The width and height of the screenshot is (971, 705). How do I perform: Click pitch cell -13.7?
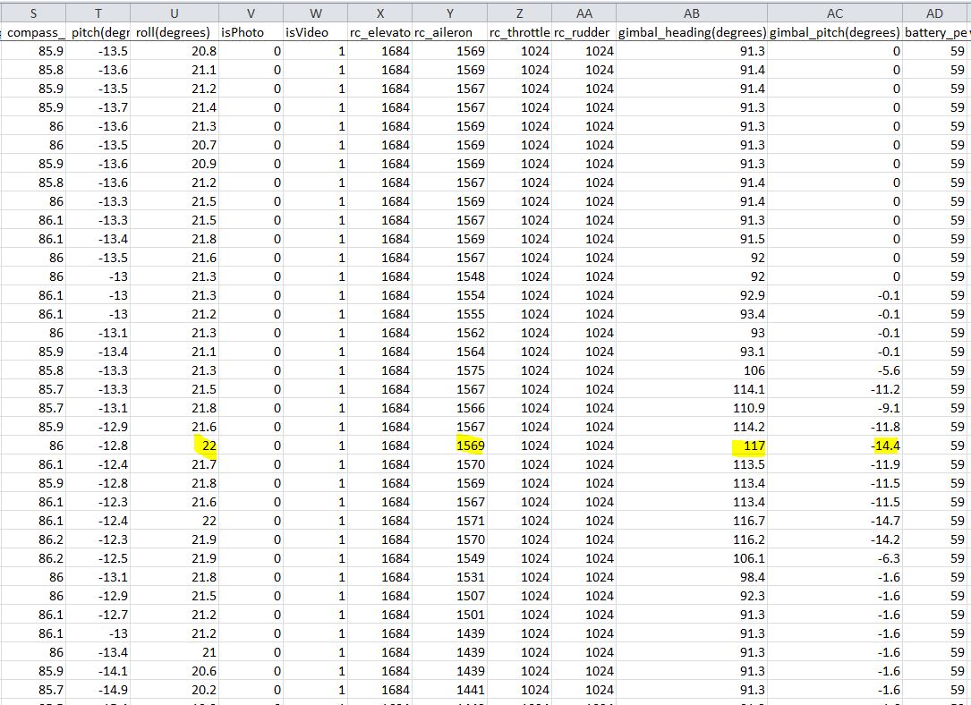[x=98, y=107]
